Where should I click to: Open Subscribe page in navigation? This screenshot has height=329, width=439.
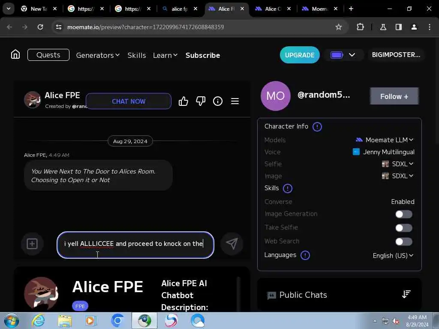click(x=203, y=55)
